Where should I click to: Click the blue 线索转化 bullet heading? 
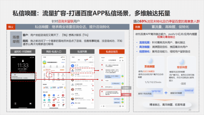point(145,52)
